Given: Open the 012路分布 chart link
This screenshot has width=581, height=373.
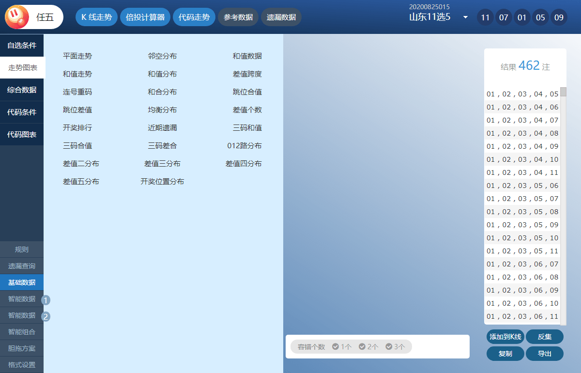Looking at the screenshot, I should pos(245,146).
